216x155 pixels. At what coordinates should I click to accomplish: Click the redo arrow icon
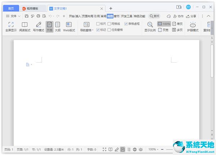(58, 16)
